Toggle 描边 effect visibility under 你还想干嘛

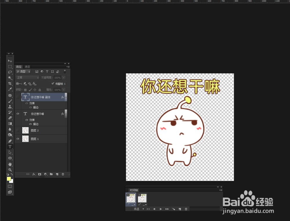pos(30,124)
